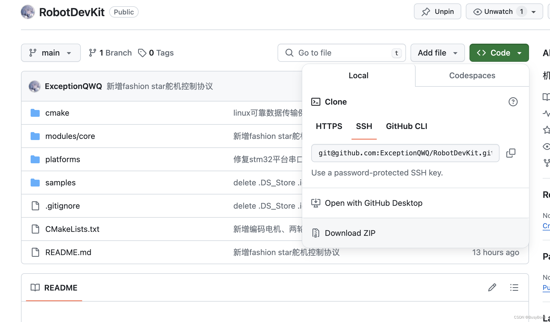Switch to the Codespaces tab
Image resolution: width=550 pixels, height=322 pixels.
472,75
